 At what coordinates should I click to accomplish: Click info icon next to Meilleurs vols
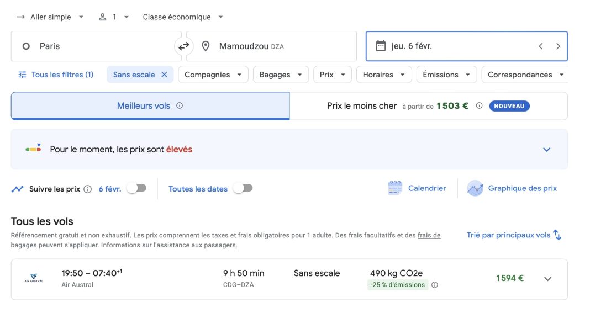(180, 105)
